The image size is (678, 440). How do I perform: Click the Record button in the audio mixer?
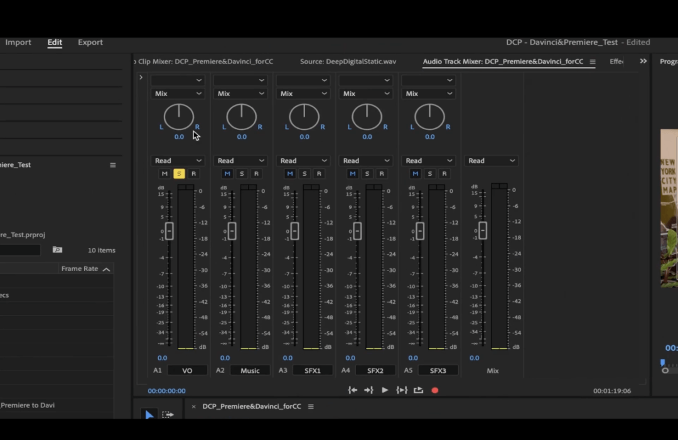(x=434, y=390)
